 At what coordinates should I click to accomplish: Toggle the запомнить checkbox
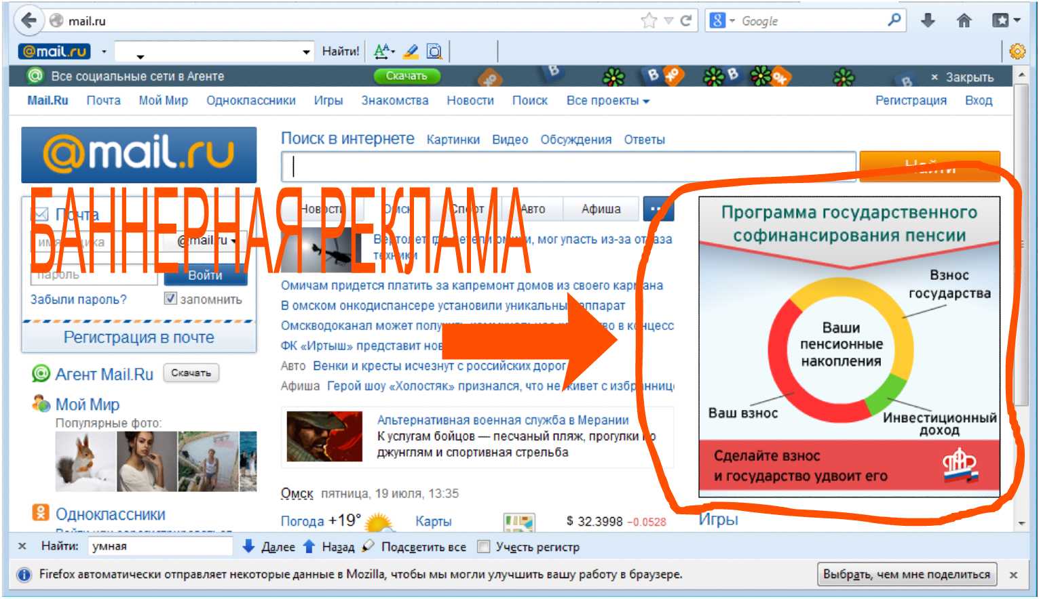point(170,298)
